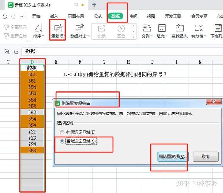The width and height of the screenshot is (223, 193).
Task: Select column H header
Action: pos(128,62)
